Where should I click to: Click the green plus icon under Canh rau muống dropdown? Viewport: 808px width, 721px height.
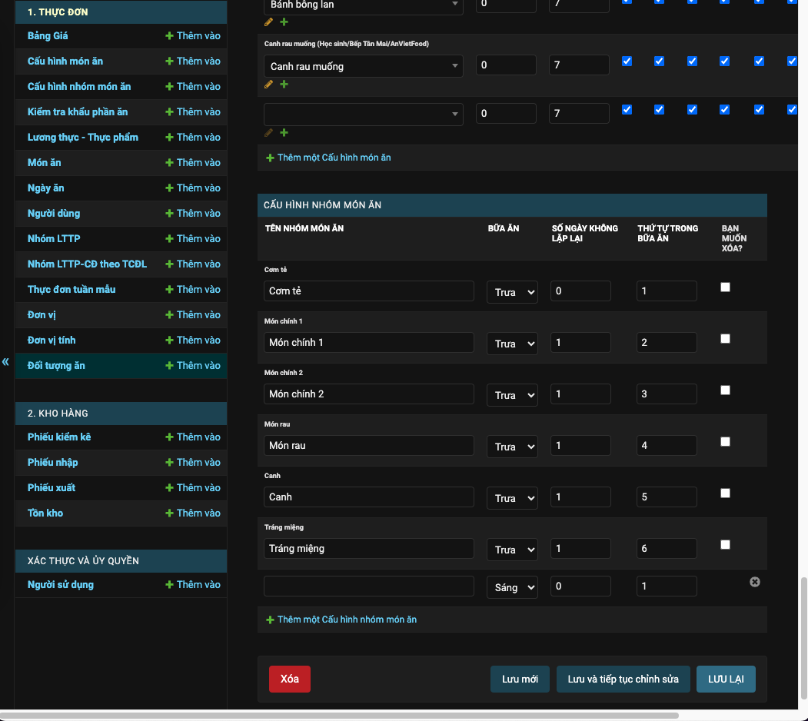click(x=284, y=85)
